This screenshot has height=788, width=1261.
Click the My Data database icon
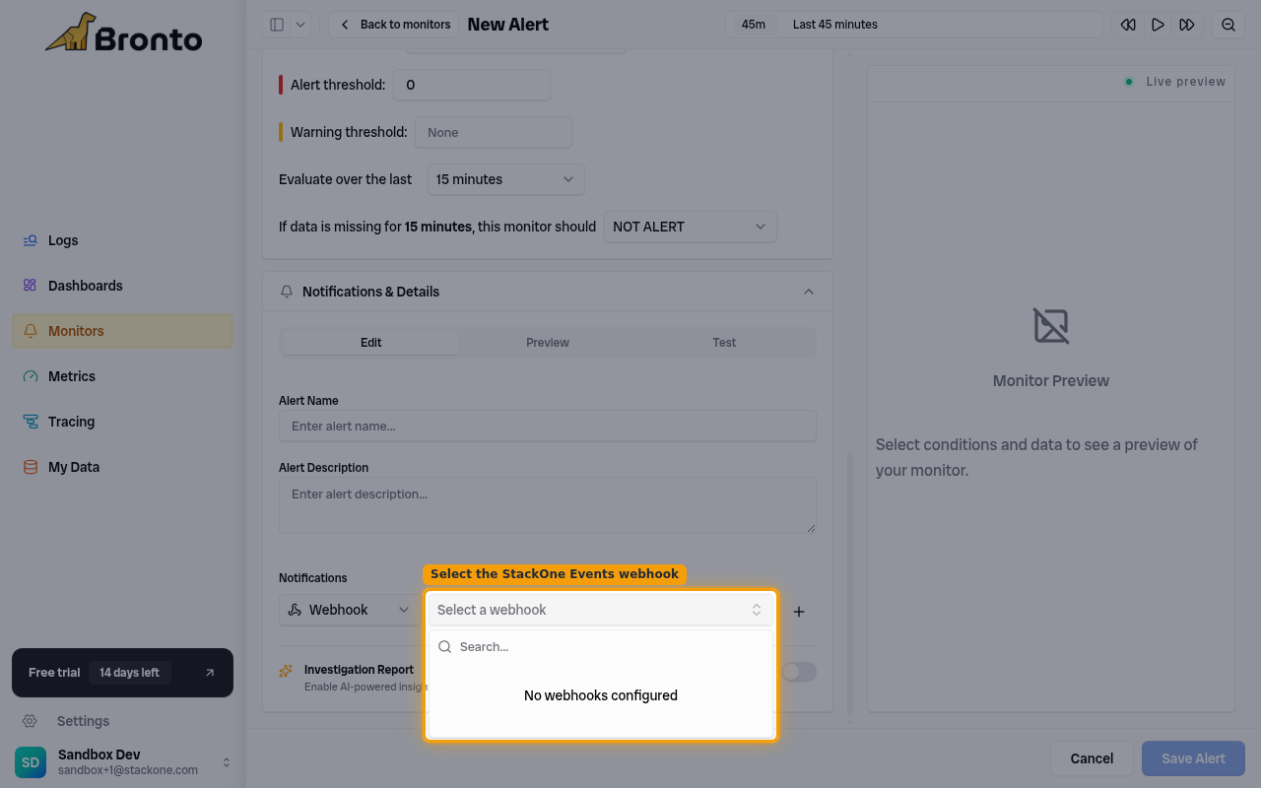(x=31, y=467)
